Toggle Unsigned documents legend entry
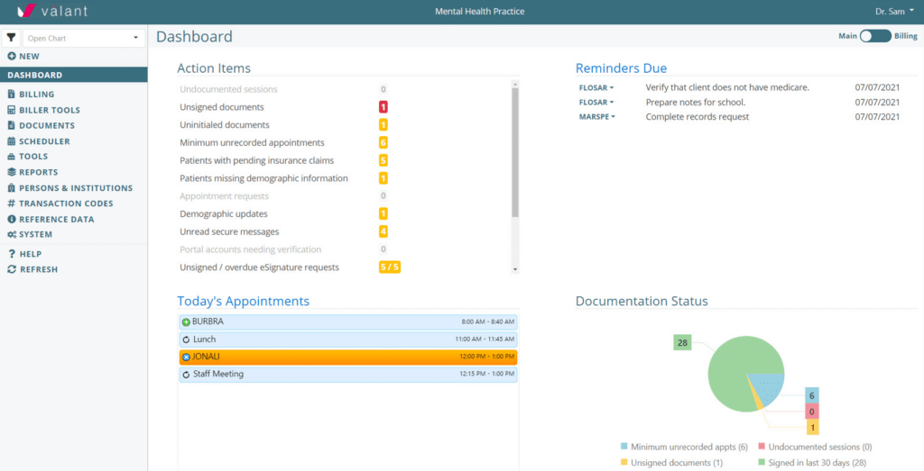The image size is (924, 471). click(671, 463)
